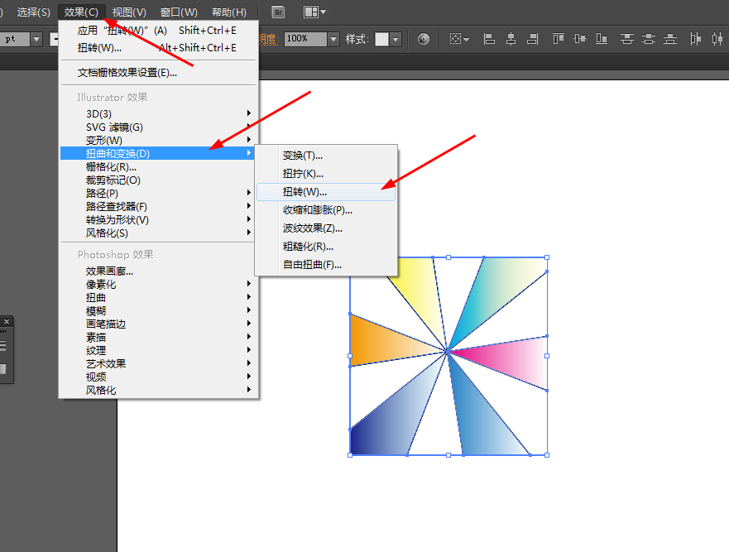Viewport: 729px width, 552px height.
Task: Expand the 像素化 submenu
Action: click(x=158, y=284)
